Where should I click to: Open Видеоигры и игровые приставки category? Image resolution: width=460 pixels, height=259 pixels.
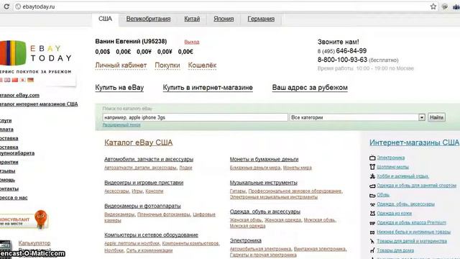pyautogui.click(x=144, y=183)
